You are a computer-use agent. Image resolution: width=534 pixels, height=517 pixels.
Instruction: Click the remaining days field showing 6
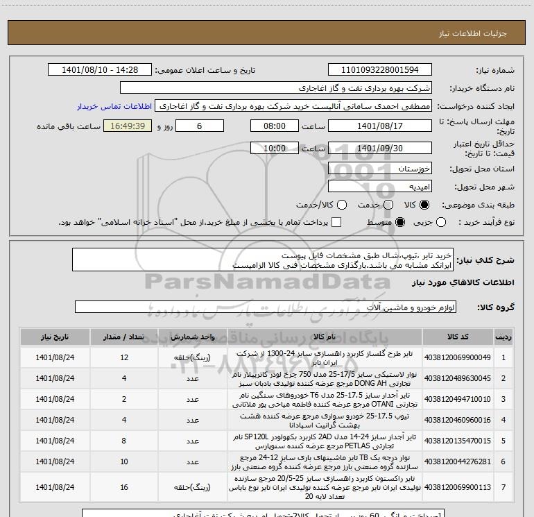(x=200, y=126)
